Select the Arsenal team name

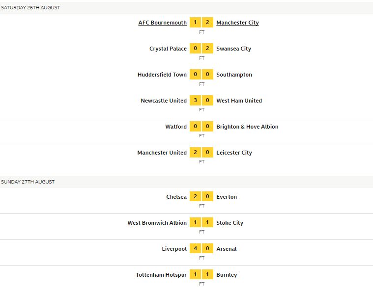[227, 249]
